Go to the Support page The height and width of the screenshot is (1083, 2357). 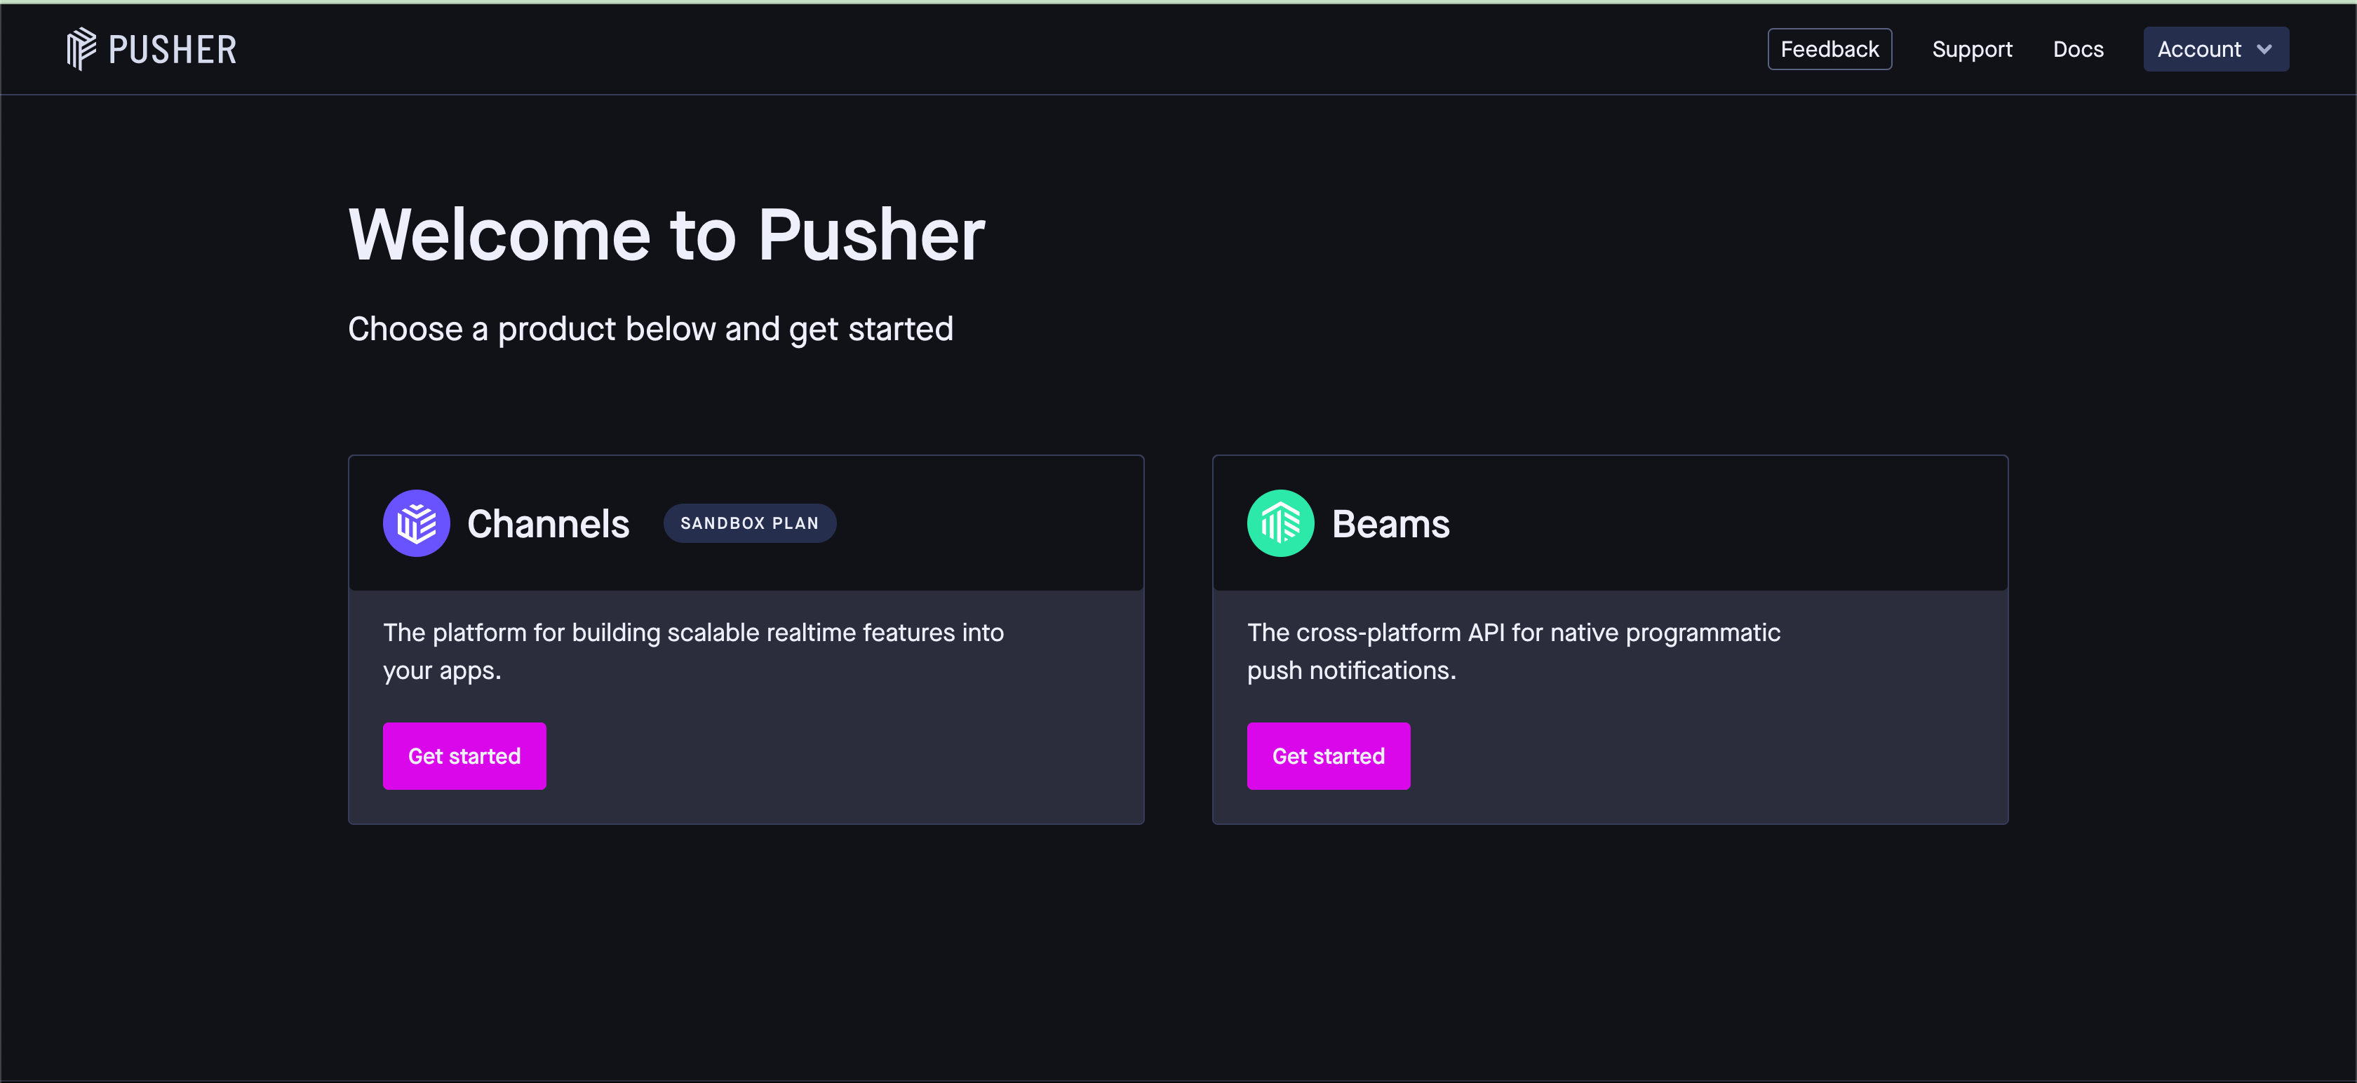click(1972, 49)
